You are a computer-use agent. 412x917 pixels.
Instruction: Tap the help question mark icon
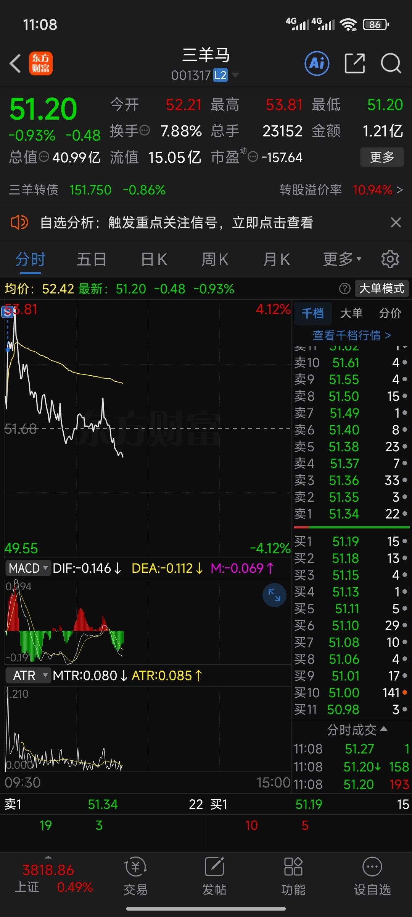[344, 288]
